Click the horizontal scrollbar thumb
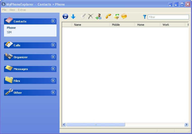Screen dimensions: 192x134 (x=96, y=125)
